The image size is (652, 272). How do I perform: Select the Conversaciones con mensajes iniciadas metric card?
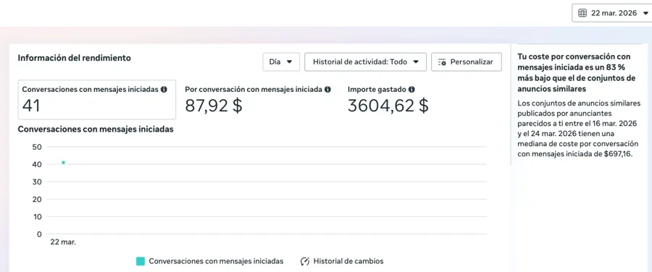(x=96, y=100)
